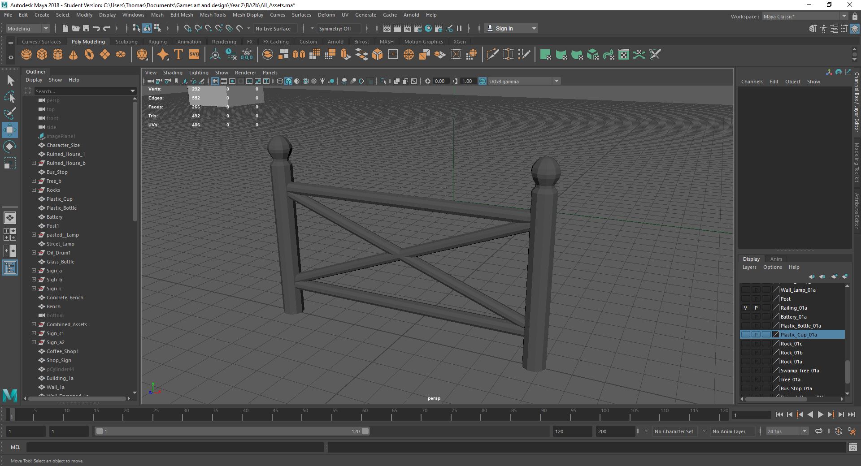Click the SVG import shelf icon

pos(194,55)
